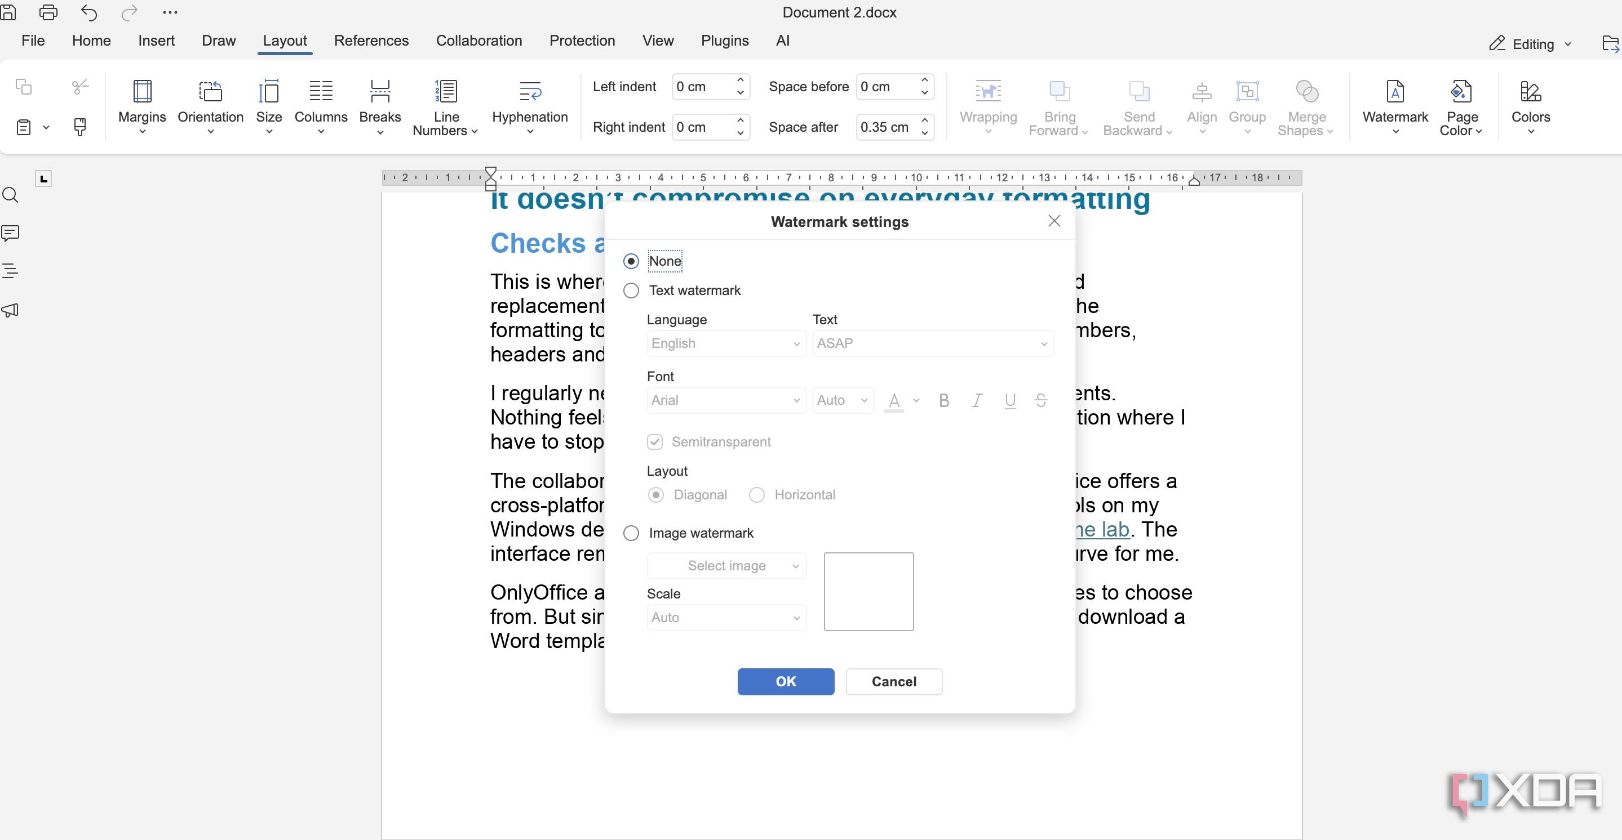
Task: Toggle Bold in watermark font options
Action: tap(944, 400)
